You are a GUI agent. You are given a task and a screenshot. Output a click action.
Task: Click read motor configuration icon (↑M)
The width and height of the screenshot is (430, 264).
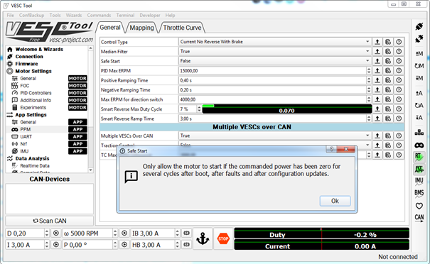pyautogui.click(x=419, y=54)
